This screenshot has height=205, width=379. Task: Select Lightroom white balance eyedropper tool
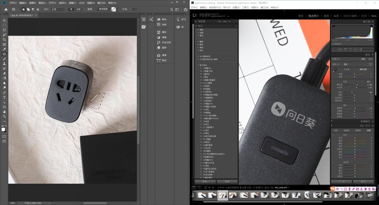coord(335,70)
